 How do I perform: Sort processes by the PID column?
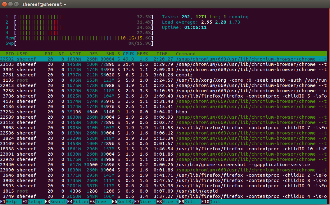coord(9,53)
